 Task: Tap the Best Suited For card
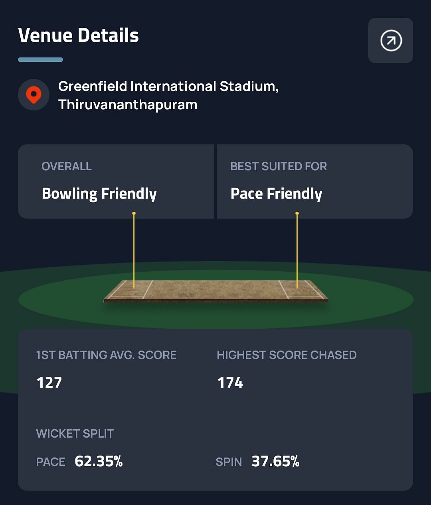(x=314, y=181)
